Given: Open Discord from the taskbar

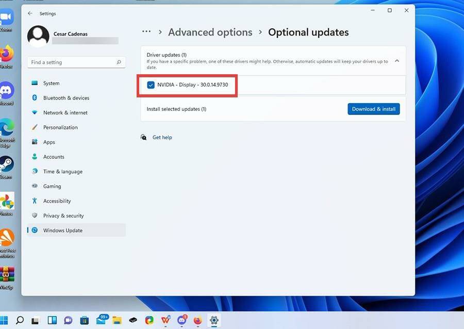Looking at the screenshot, I should click(x=182, y=320).
